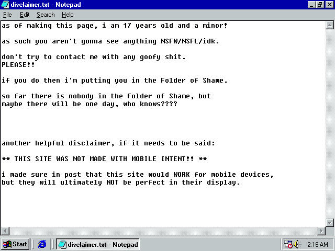This screenshot has width=335, height=251.
Task: Click the 2:16 AM taskbar clock
Action: click(x=318, y=244)
